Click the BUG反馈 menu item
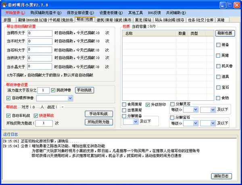This screenshot has width=242, height=185. pos(154,13)
